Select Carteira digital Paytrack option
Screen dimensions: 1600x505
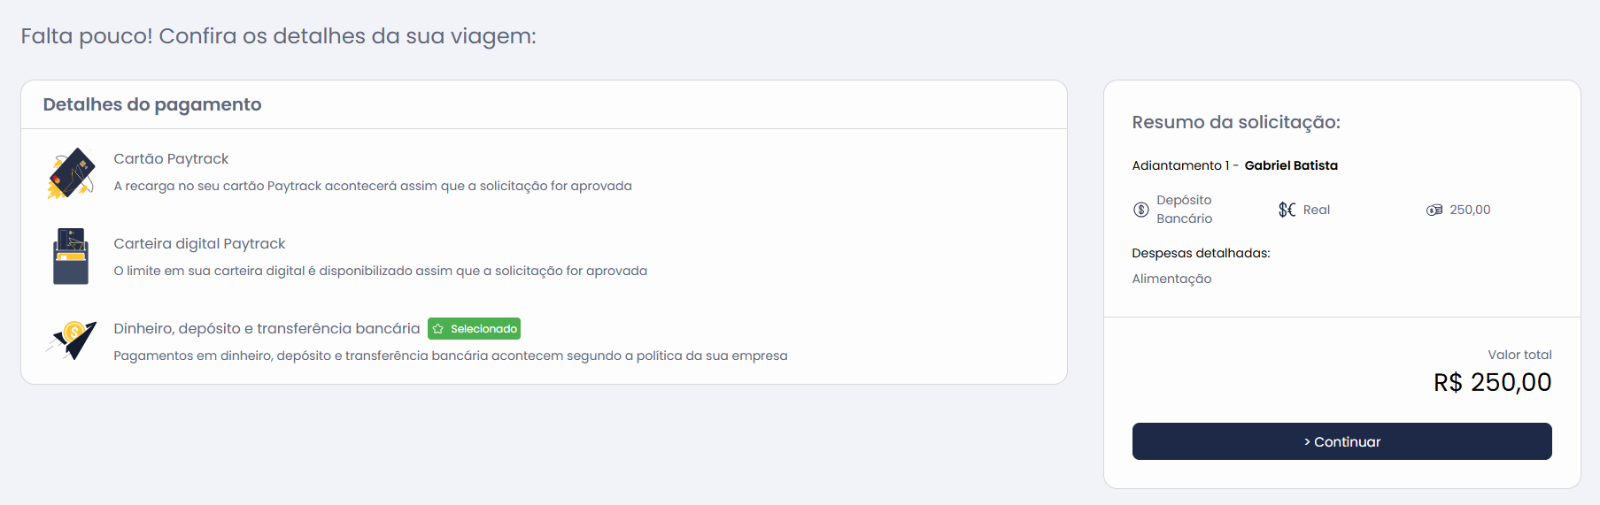pos(199,243)
